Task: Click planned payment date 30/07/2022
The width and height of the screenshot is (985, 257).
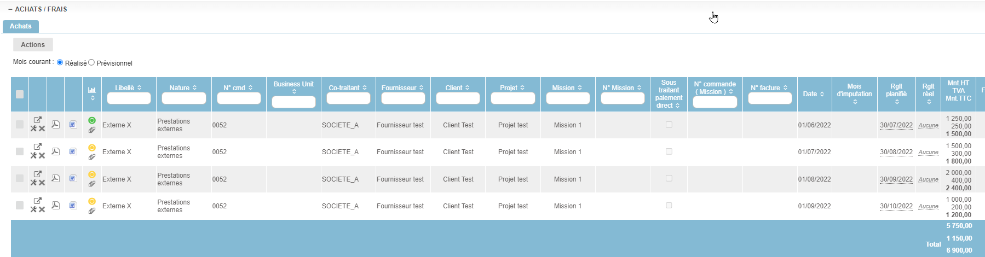Action: (896, 125)
